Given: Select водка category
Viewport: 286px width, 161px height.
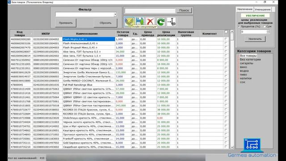Looking at the screenshot, I should click(x=244, y=71).
